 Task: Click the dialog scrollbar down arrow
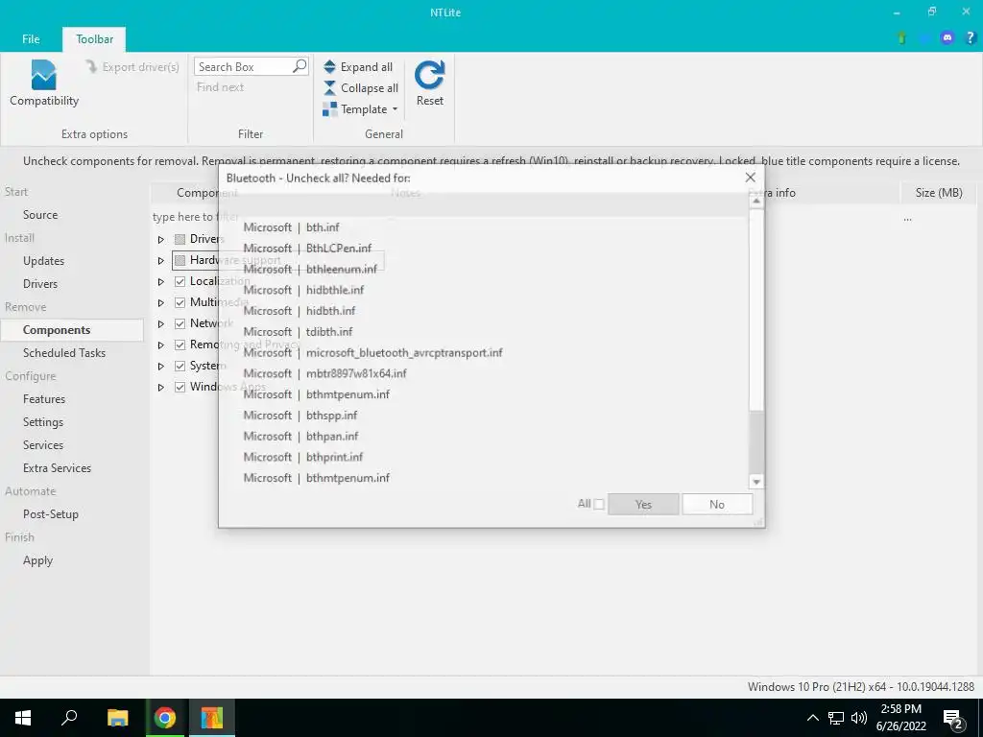[x=756, y=482]
